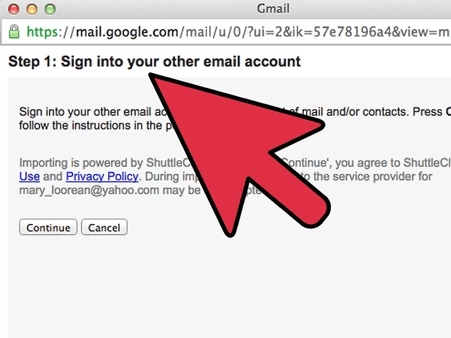Viewport: 451px width, 338px height.
Task: Open the Terms of Use link
Action: (29, 176)
